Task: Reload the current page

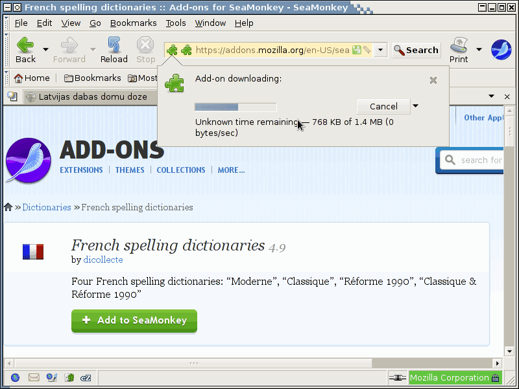Action: (114, 50)
